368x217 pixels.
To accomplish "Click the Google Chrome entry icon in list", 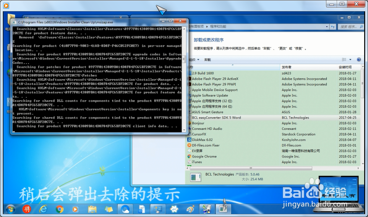I will pyautogui.click(x=190, y=156).
